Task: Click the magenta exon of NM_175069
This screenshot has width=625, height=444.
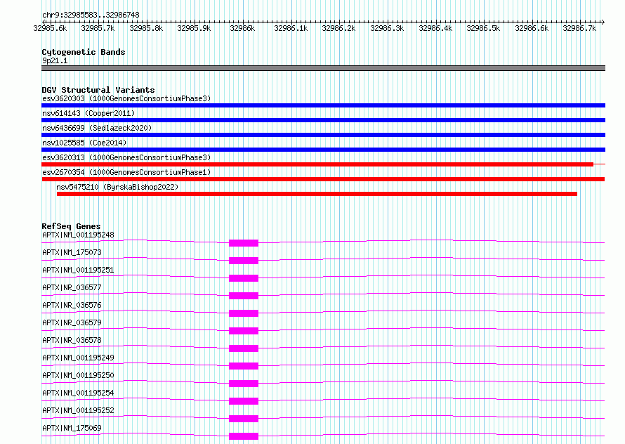Action: [x=244, y=436]
